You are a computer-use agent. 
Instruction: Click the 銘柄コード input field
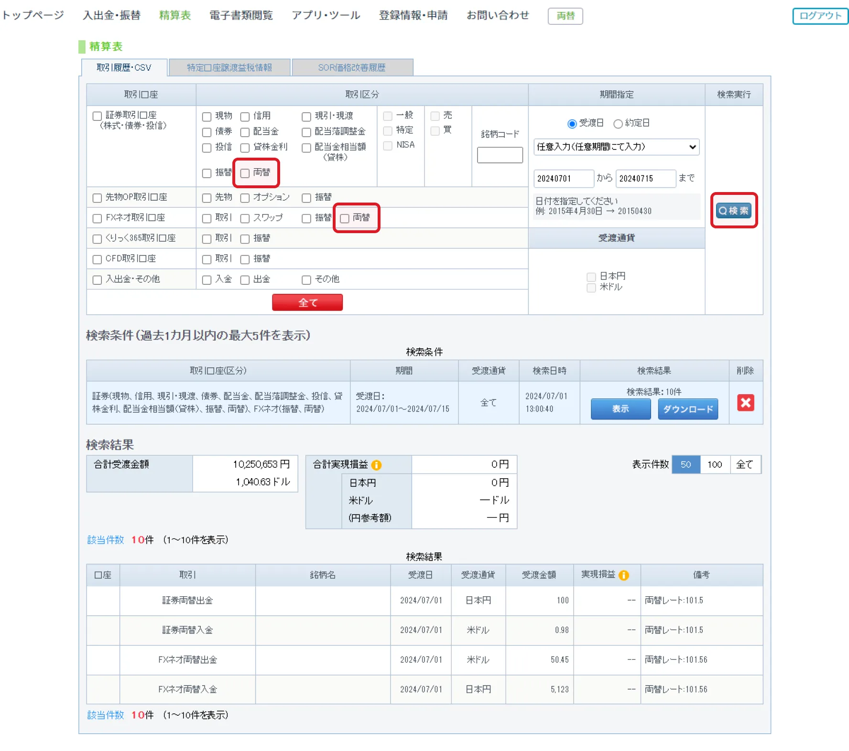(x=500, y=155)
